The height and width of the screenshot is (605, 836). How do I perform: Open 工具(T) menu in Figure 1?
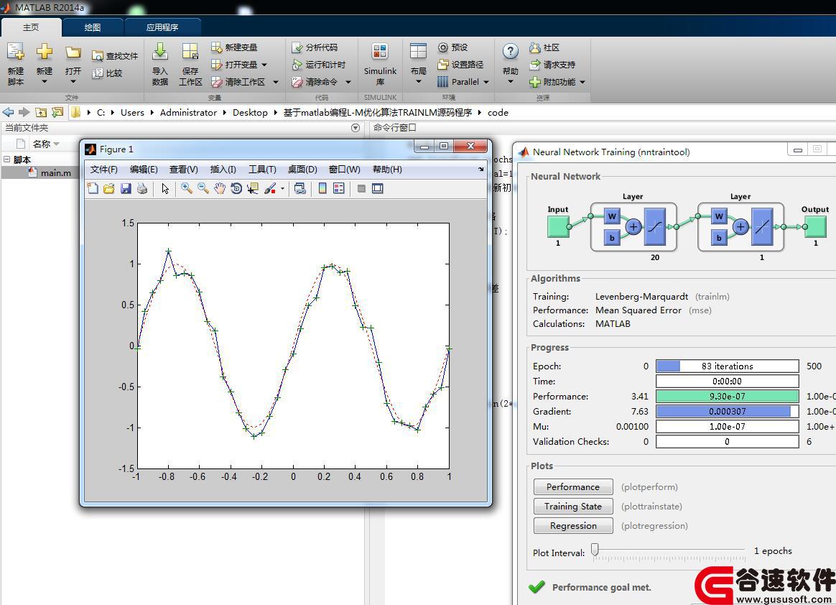(x=262, y=169)
